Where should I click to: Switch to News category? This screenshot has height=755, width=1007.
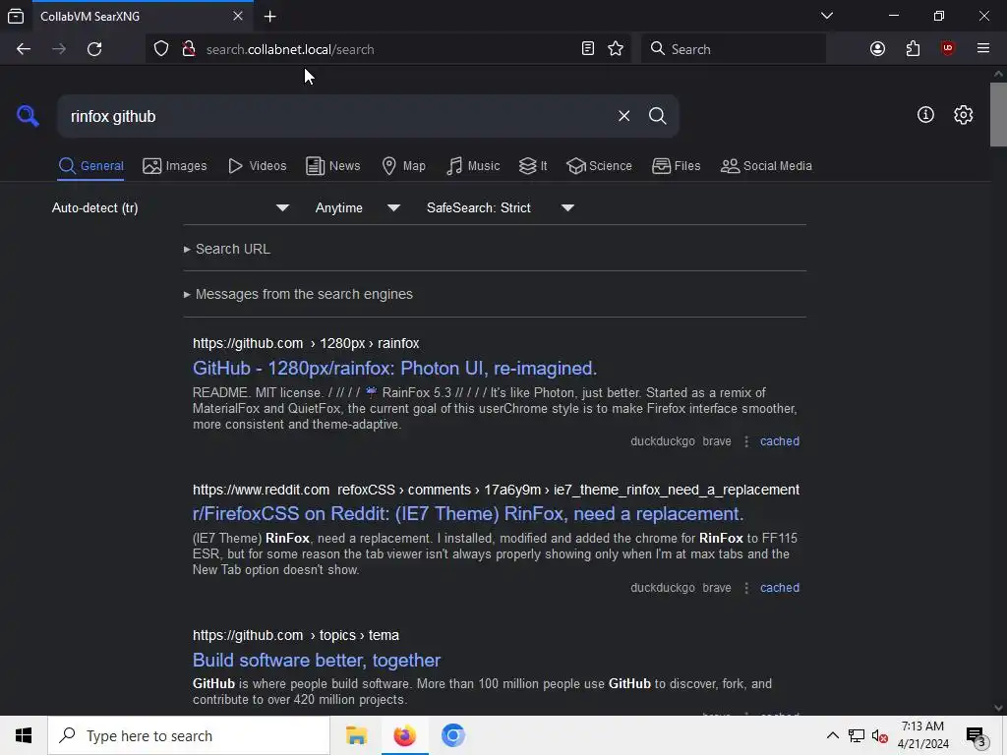tap(332, 165)
